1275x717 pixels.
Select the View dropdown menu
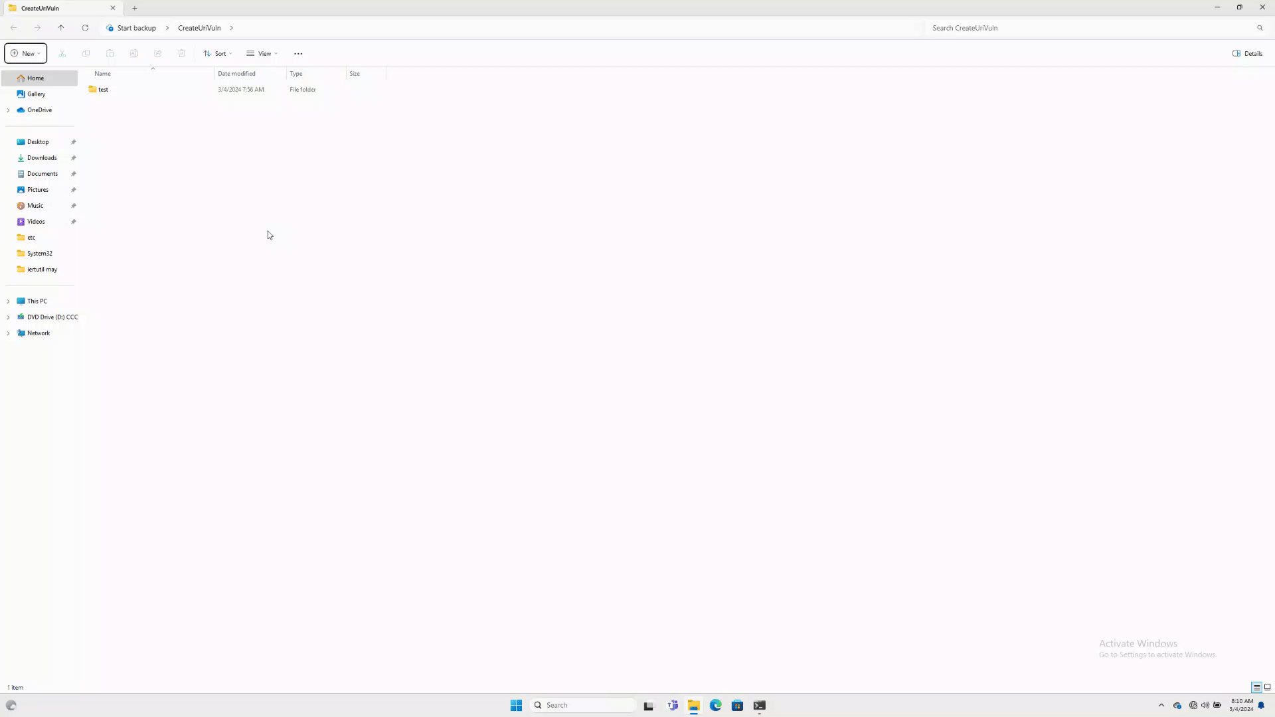tap(263, 53)
